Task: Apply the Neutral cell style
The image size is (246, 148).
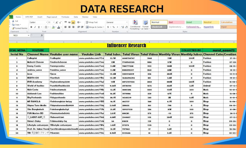Action: [211, 22]
